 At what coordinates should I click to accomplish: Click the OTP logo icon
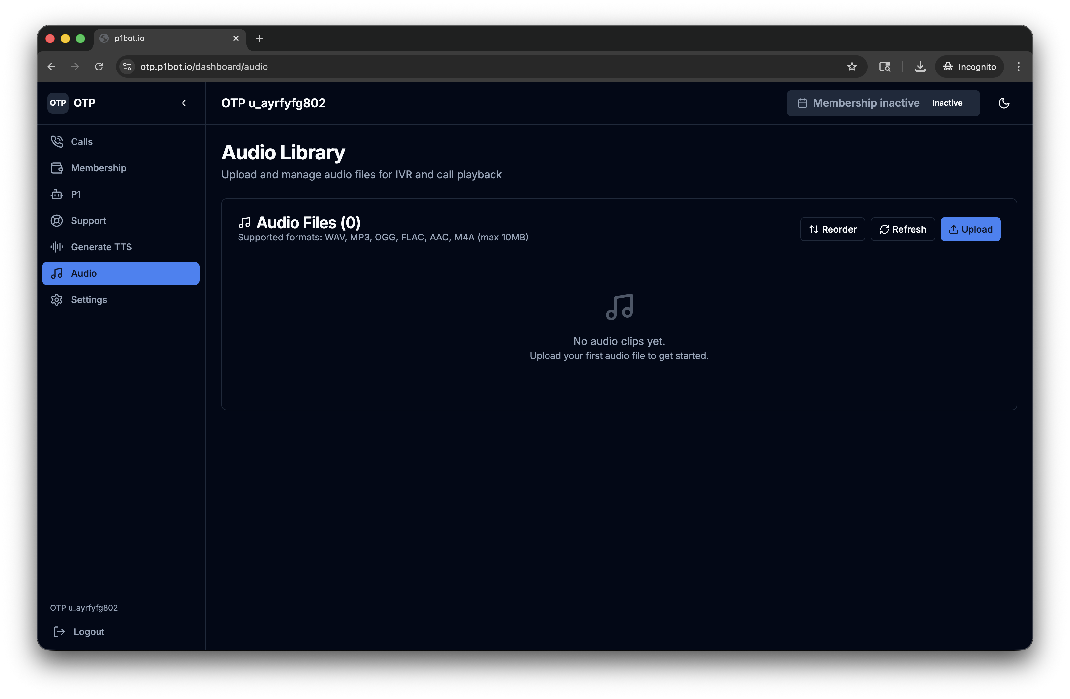pyautogui.click(x=58, y=103)
